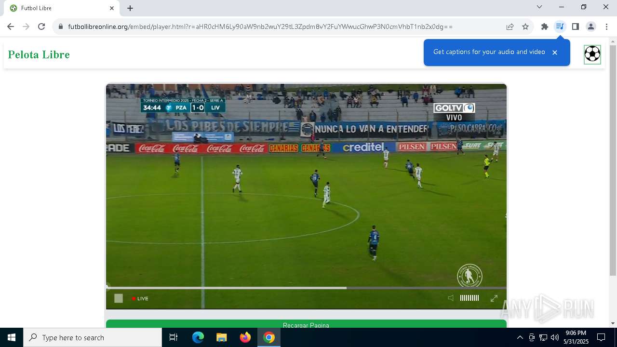Close the Futbol Libre tab

(112, 8)
